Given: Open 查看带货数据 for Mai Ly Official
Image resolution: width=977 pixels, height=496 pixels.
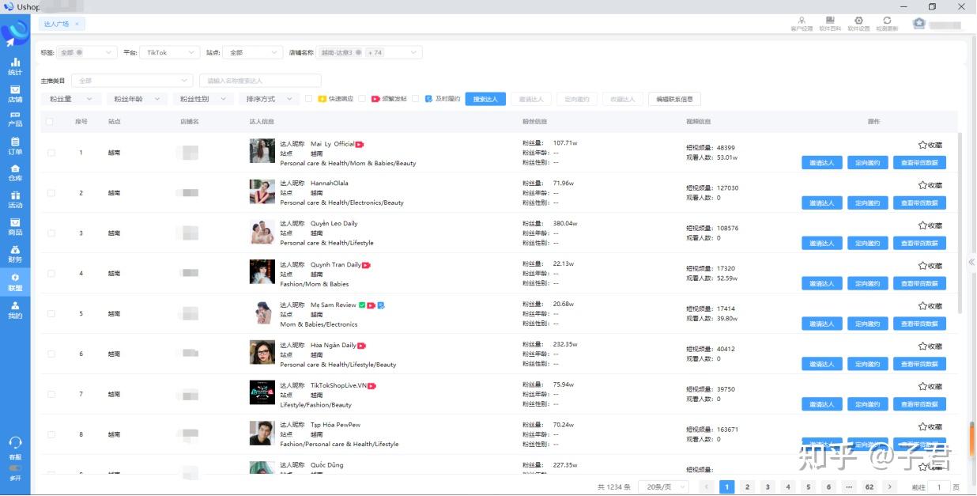Looking at the screenshot, I should click(x=919, y=162).
